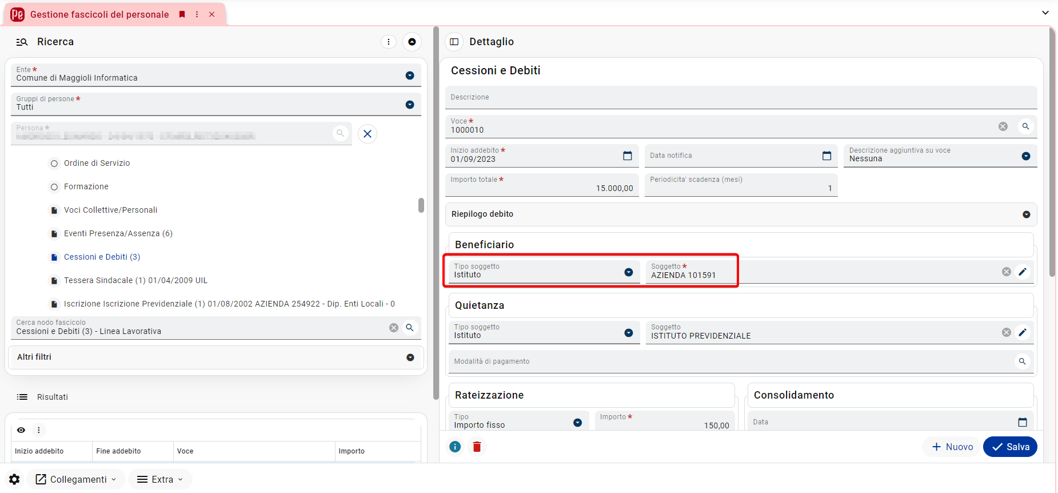
Task: Search in Modalità di pagamento field
Action: pyautogui.click(x=1022, y=361)
